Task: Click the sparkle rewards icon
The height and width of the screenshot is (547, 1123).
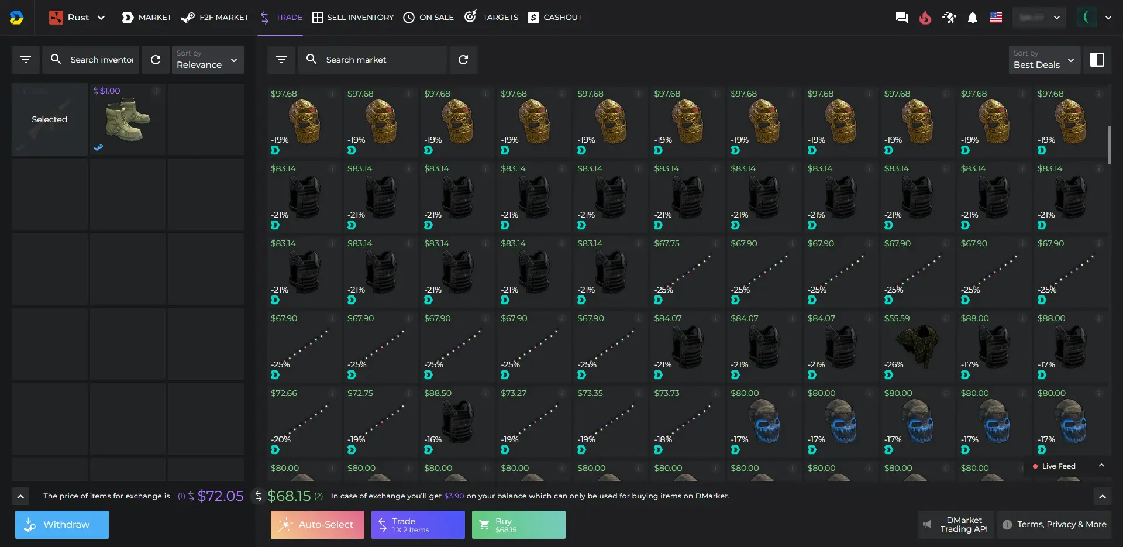Action: 949,18
